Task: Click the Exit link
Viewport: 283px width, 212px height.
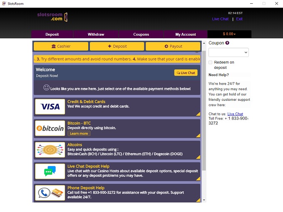Action: click(239, 19)
